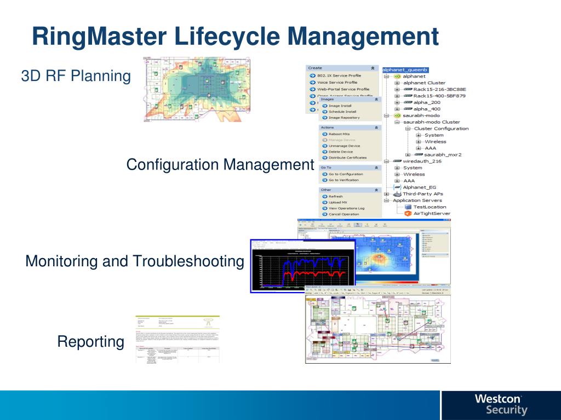The image size is (561, 420).
Task: Open the blue and red throughput graph window
Action: pyautogui.click(x=302, y=266)
